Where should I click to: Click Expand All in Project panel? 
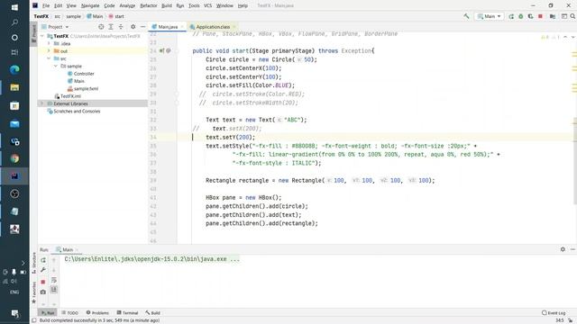point(111,27)
